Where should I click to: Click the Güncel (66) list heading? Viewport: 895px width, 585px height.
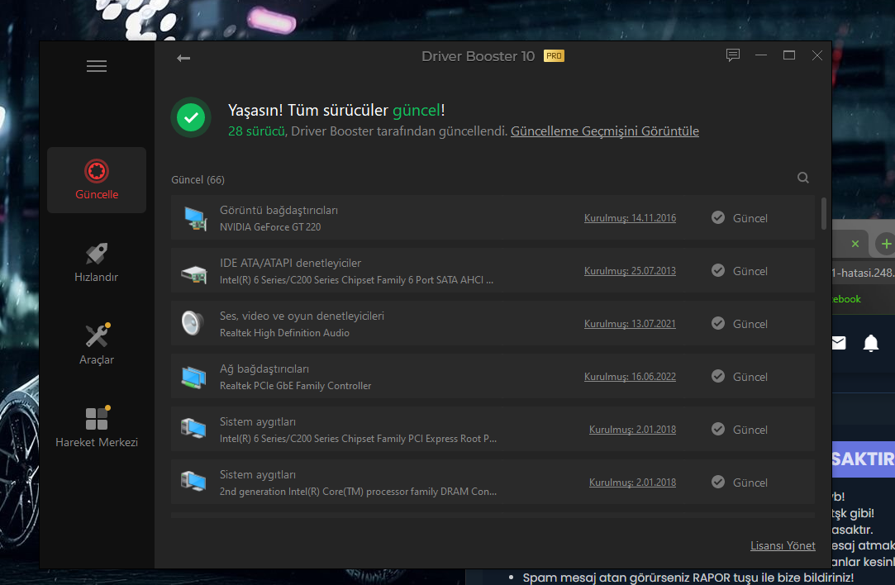[x=198, y=180]
